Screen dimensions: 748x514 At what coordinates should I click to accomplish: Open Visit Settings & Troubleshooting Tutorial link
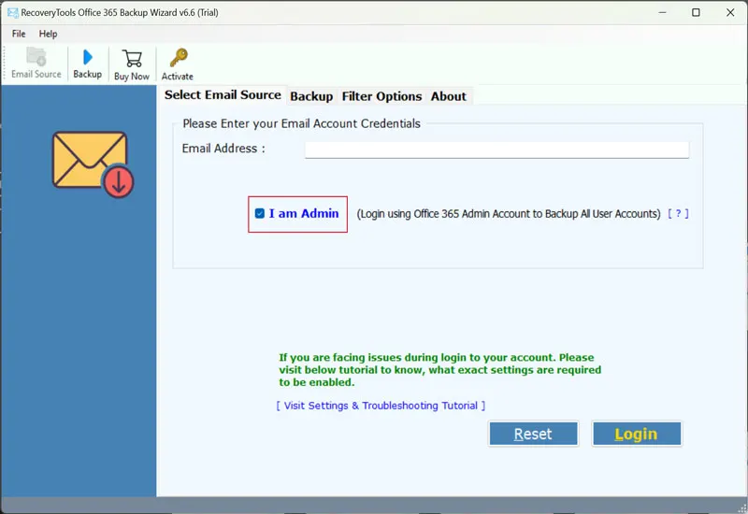(x=381, y=406)
